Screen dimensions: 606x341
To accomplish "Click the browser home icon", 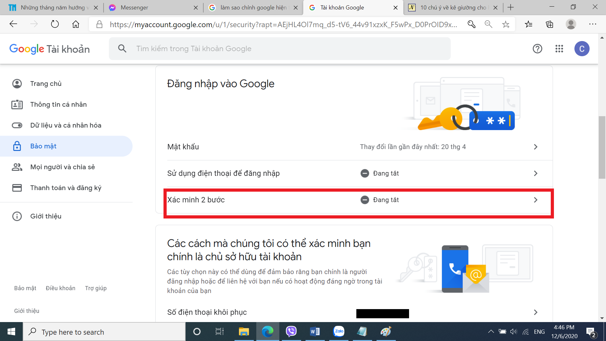I will coord(76,24).
